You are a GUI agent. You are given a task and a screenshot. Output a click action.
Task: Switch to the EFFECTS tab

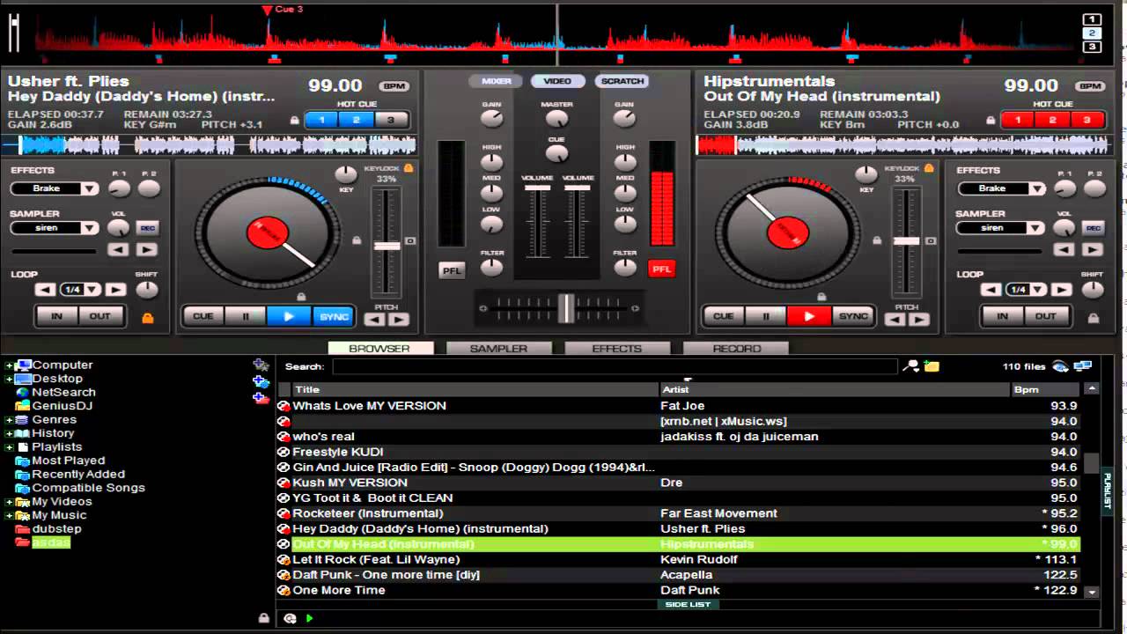[617, 349]
